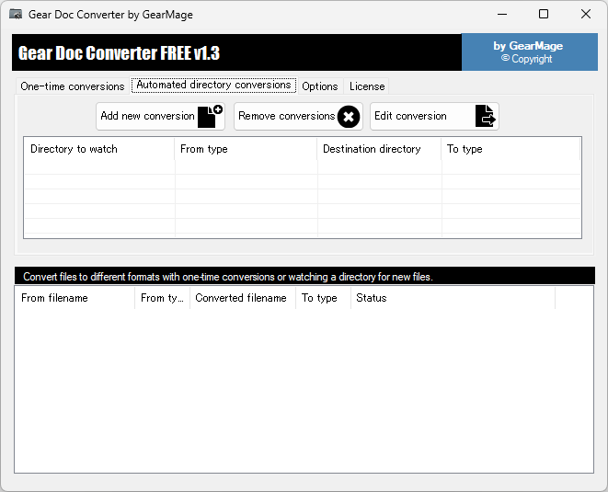Click the edit conversion document-arrow icon
The image size is (608, 492).
[485, 117]
